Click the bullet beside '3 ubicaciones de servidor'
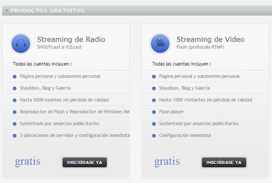 [14, 136]
